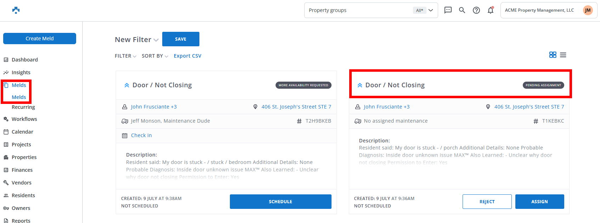Image resolution: width=600 pixels, height=223 pixels.
Task: Click the JM user avatar
Action: [588, 10]
